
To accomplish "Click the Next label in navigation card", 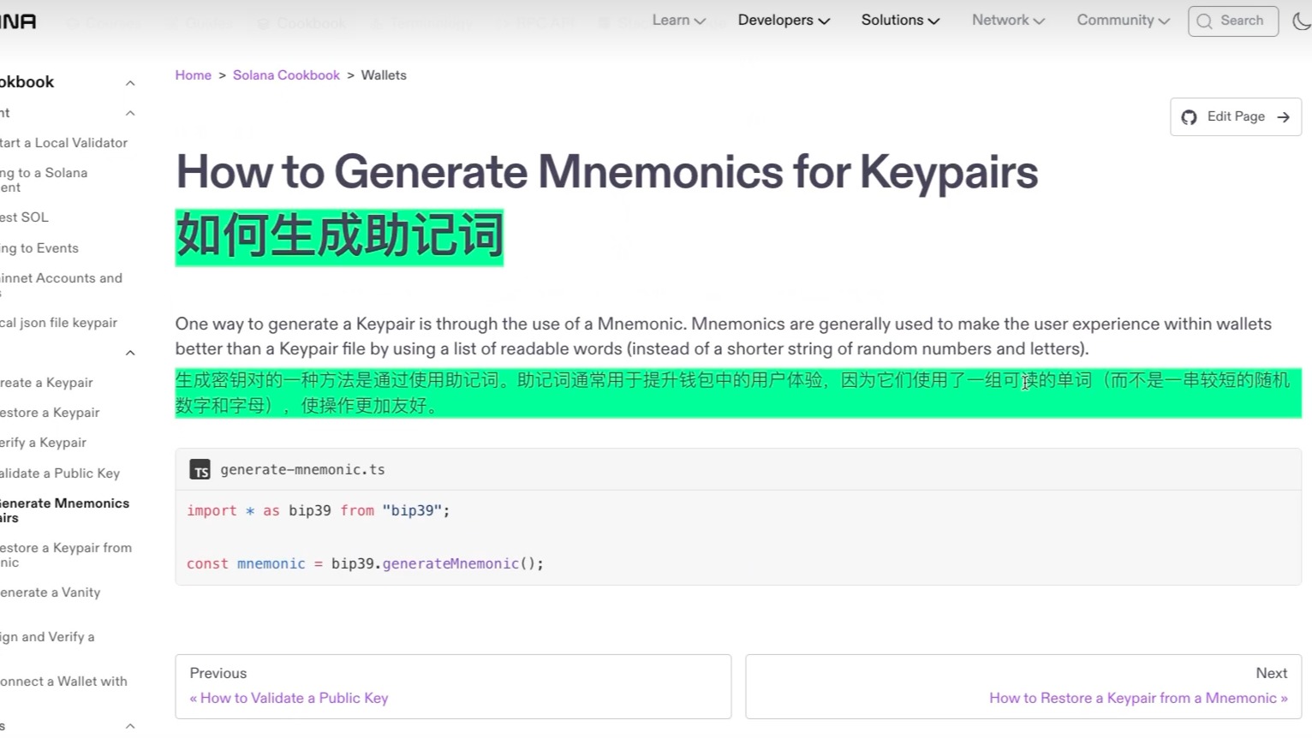I will click(1272, 673).
